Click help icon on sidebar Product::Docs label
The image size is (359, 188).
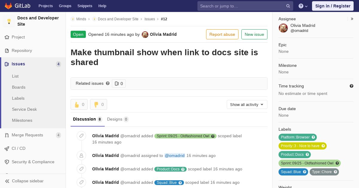click(307, 155)
